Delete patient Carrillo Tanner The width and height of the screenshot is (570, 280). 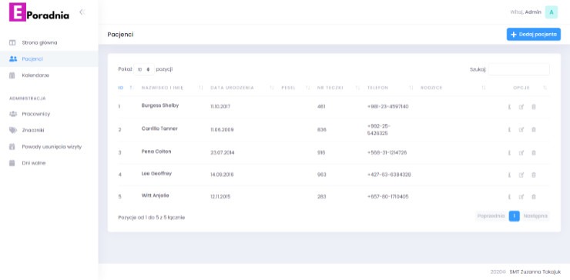click(534, 130)
